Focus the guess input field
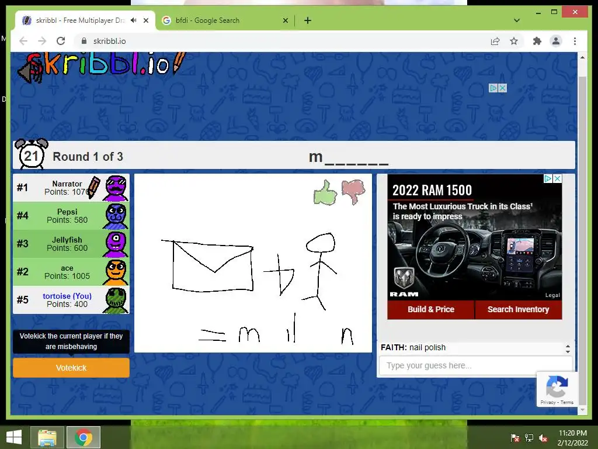Viewport: 598px width, 449px height. tap(475, 365)
